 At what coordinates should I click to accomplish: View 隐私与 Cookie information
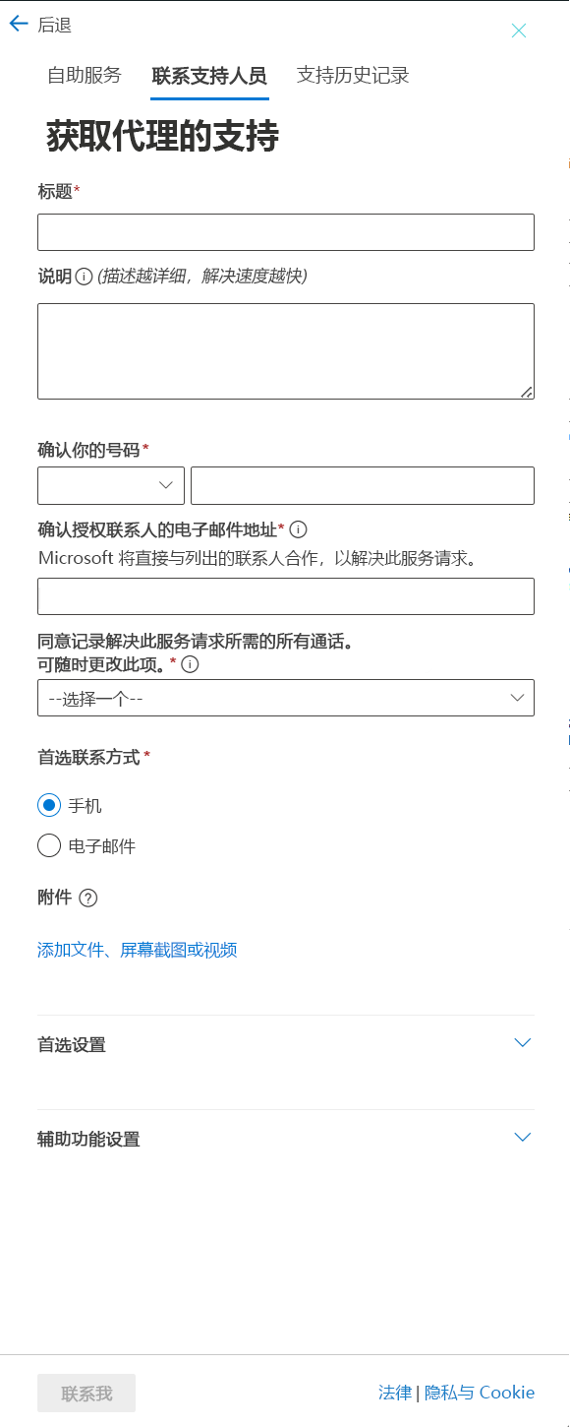(x=481, y=1392)
